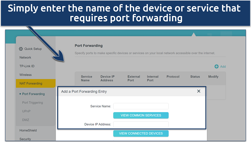Click the Add link text

pos(223,66)
